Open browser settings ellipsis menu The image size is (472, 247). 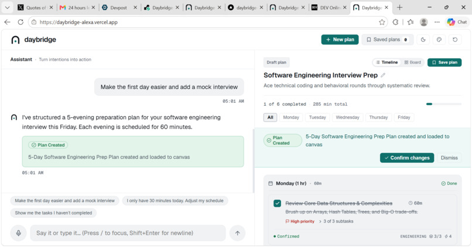tap(437, 22)
